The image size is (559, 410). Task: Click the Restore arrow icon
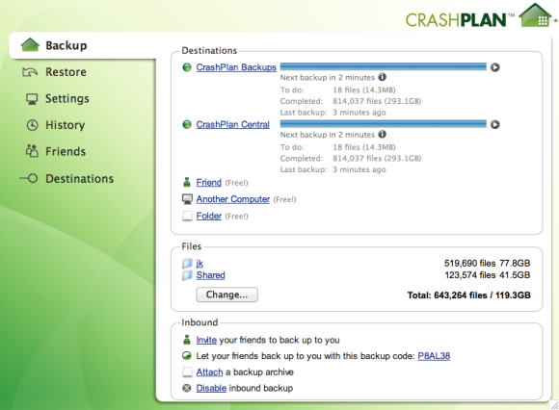click(x=30, y=72)
